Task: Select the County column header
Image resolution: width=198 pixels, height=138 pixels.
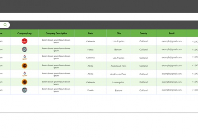Action: tap(143, 33)
